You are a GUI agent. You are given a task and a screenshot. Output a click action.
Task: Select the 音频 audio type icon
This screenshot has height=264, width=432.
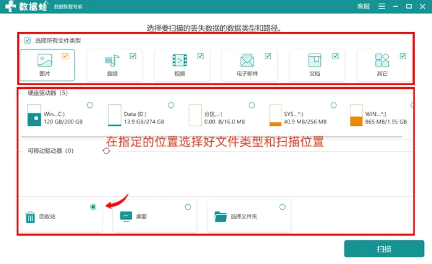(112, 60)
